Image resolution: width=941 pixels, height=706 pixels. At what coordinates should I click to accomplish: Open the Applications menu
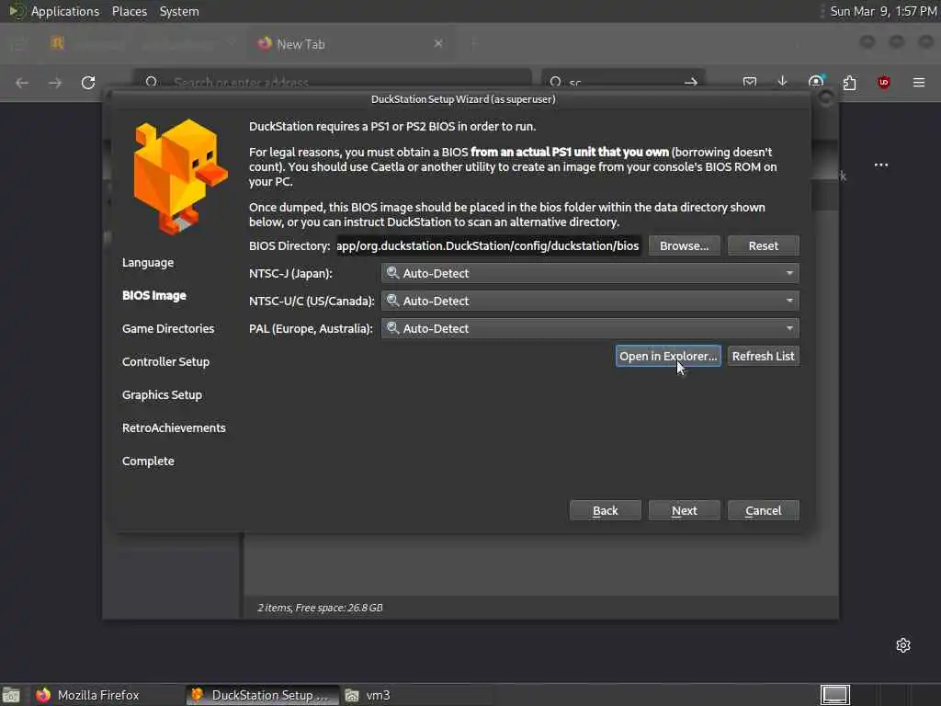coord(65,11)
